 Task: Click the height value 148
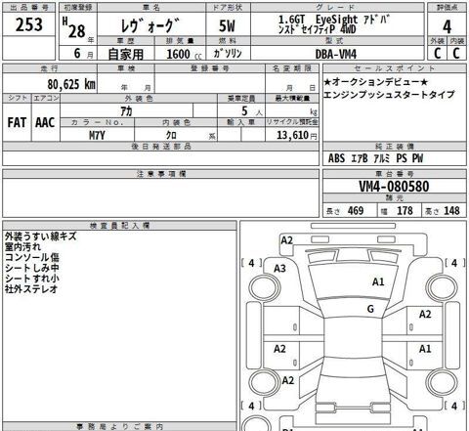coord(451,210)
